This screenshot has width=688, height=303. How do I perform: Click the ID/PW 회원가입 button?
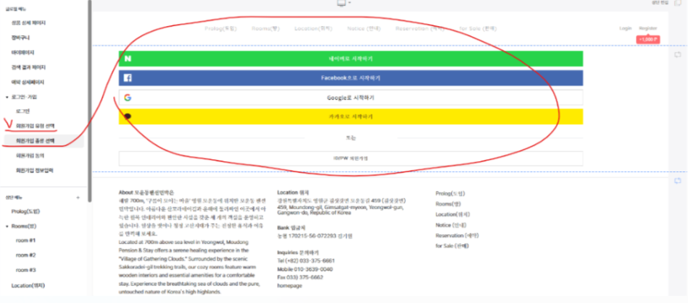click(x=351, y=158)
